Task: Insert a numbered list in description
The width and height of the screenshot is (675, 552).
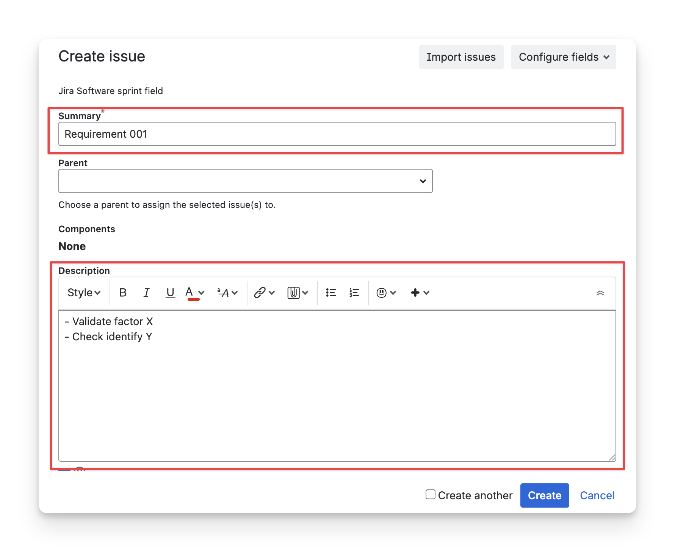Action: 354,293
